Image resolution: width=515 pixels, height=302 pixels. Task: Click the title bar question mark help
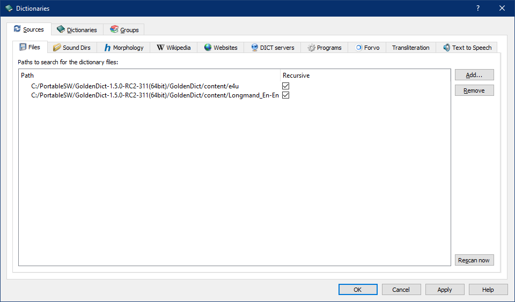[478, 8]
